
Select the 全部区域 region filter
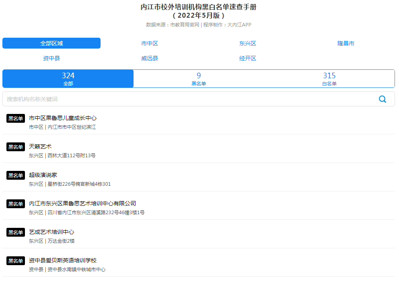(x=51, y=43)
